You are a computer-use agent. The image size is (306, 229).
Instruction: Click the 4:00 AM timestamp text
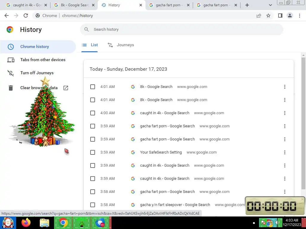(108, 113)
